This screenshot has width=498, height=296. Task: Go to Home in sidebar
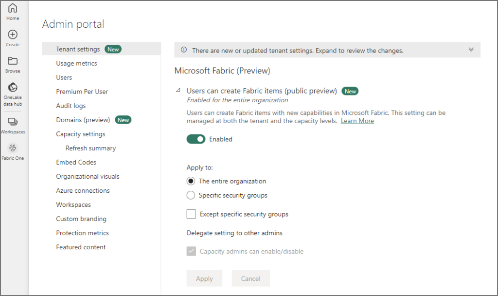click(x=13, y=12)
